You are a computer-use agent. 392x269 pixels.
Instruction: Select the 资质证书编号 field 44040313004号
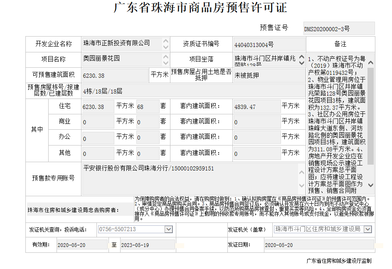point(269,44)
